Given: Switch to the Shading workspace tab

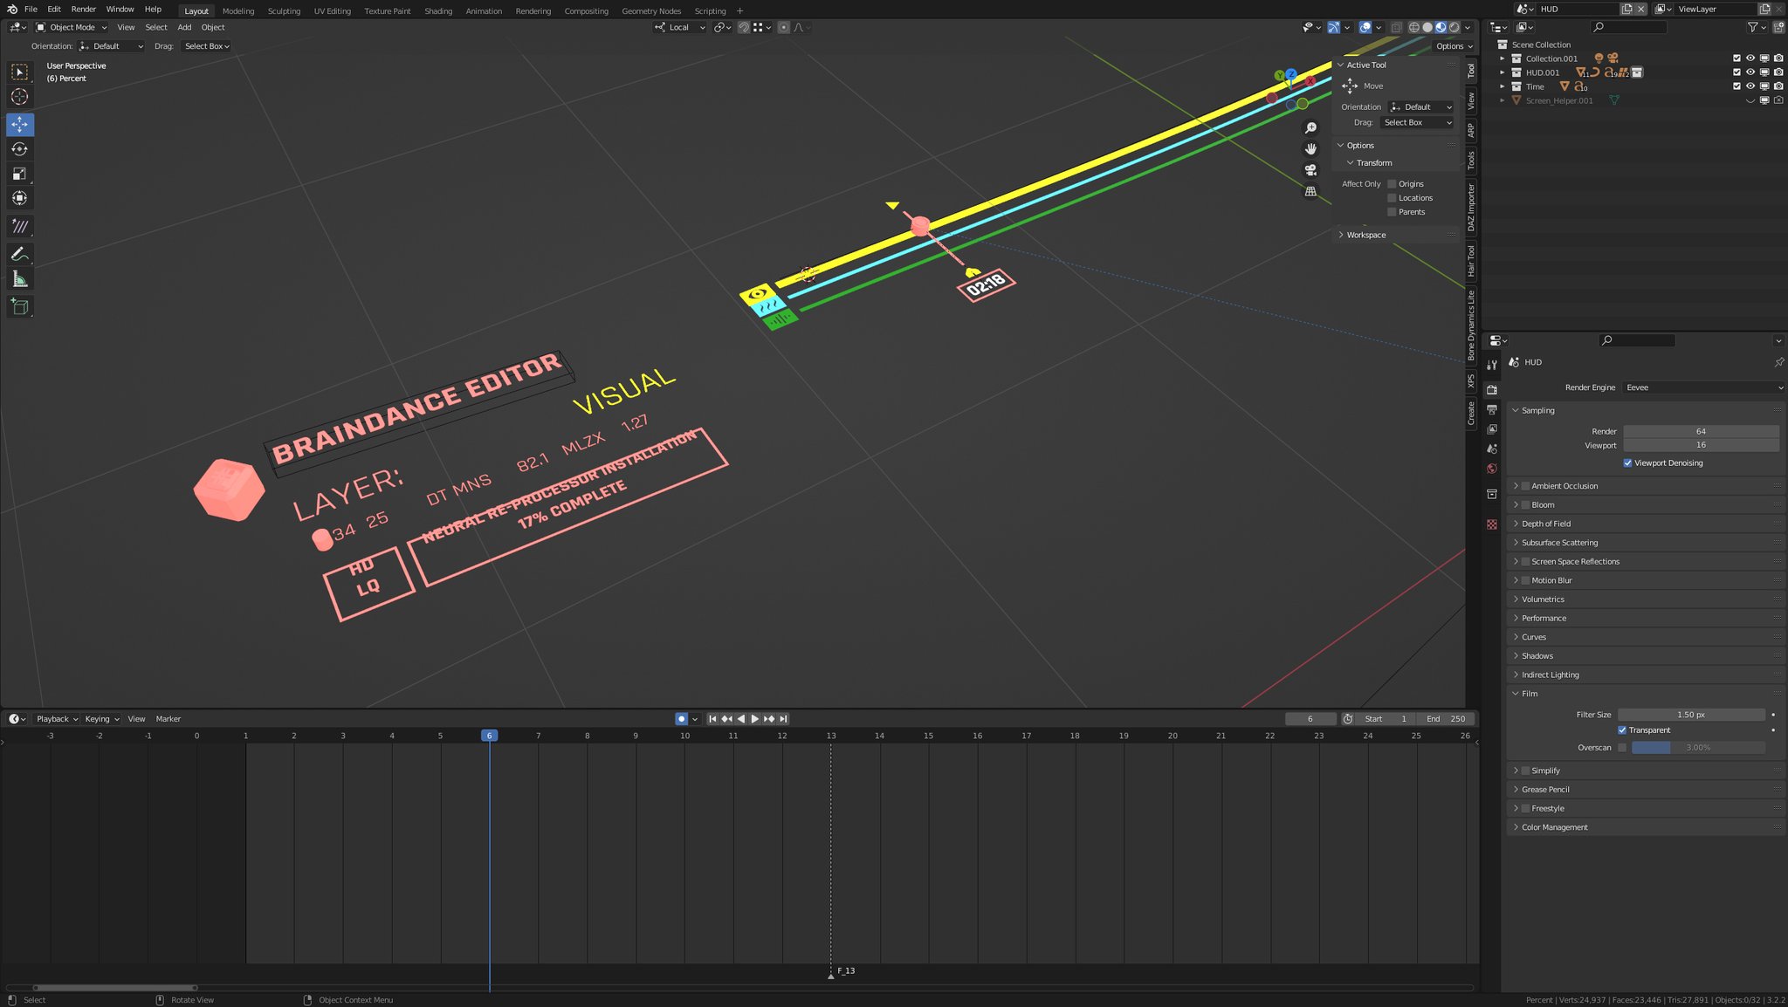Looking at the screenshot, I should (x=438, y=10).
